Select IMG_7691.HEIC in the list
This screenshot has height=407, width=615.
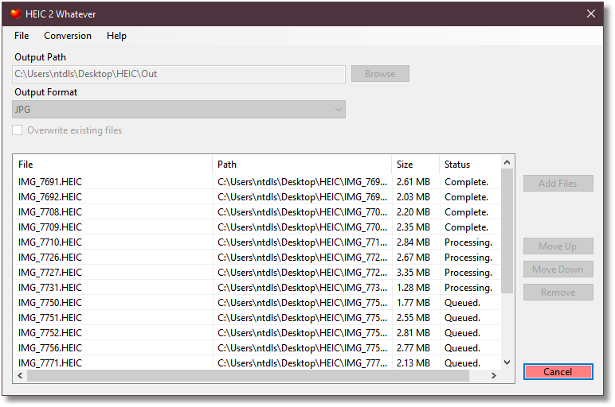[x=50, y=182]
